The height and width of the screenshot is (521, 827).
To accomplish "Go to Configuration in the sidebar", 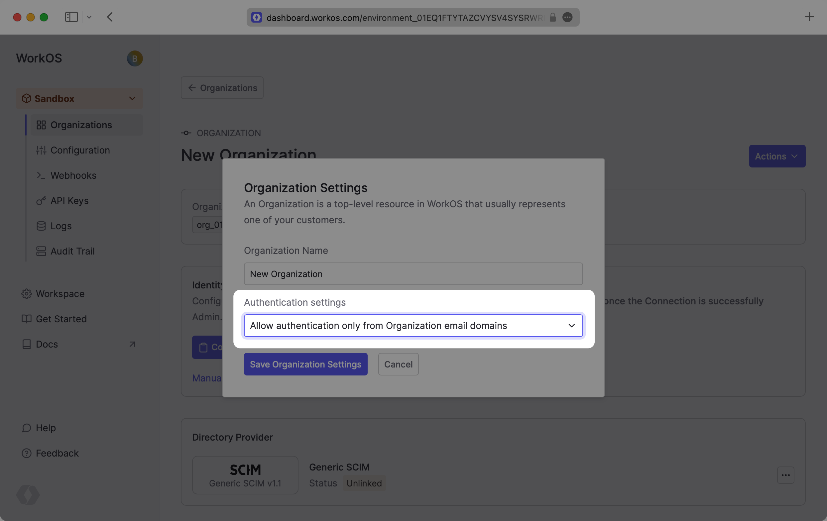I will pyautogui.click(x=80, y=150).
